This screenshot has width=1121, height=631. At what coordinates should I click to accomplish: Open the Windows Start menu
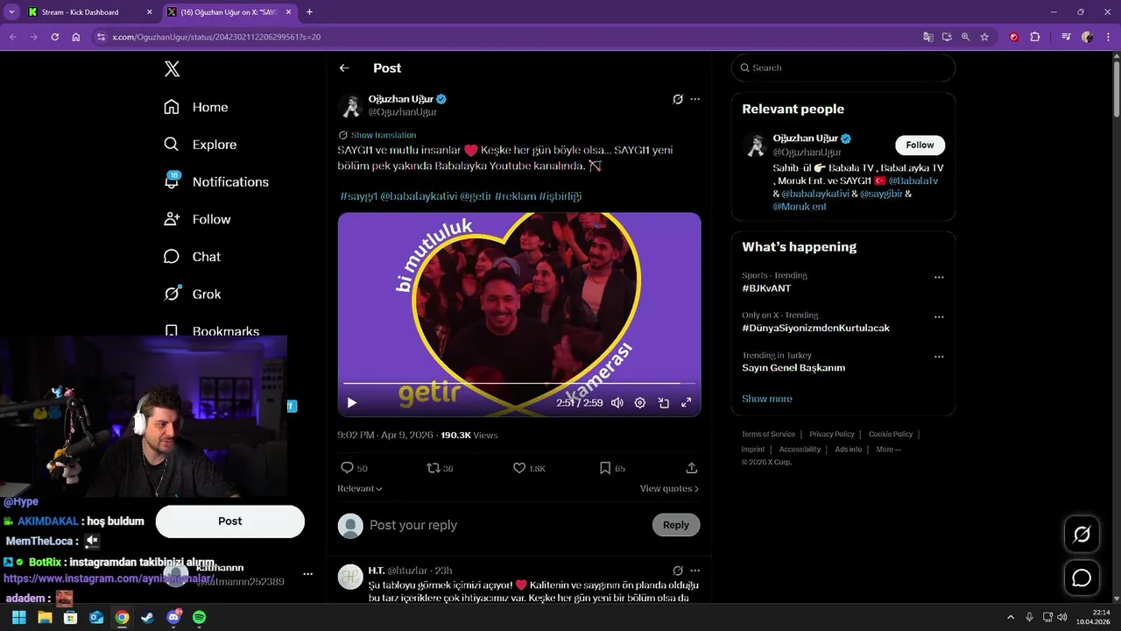tap(18, 618)
